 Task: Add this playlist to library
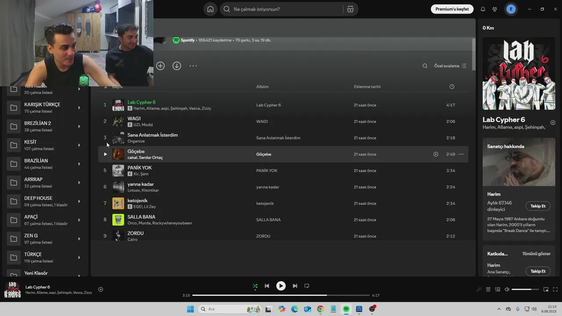tap(160, 66)
